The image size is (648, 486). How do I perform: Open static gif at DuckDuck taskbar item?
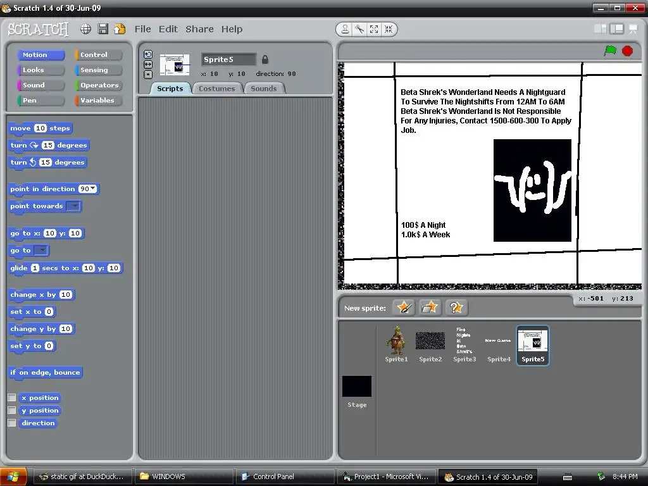coord(83,477)
